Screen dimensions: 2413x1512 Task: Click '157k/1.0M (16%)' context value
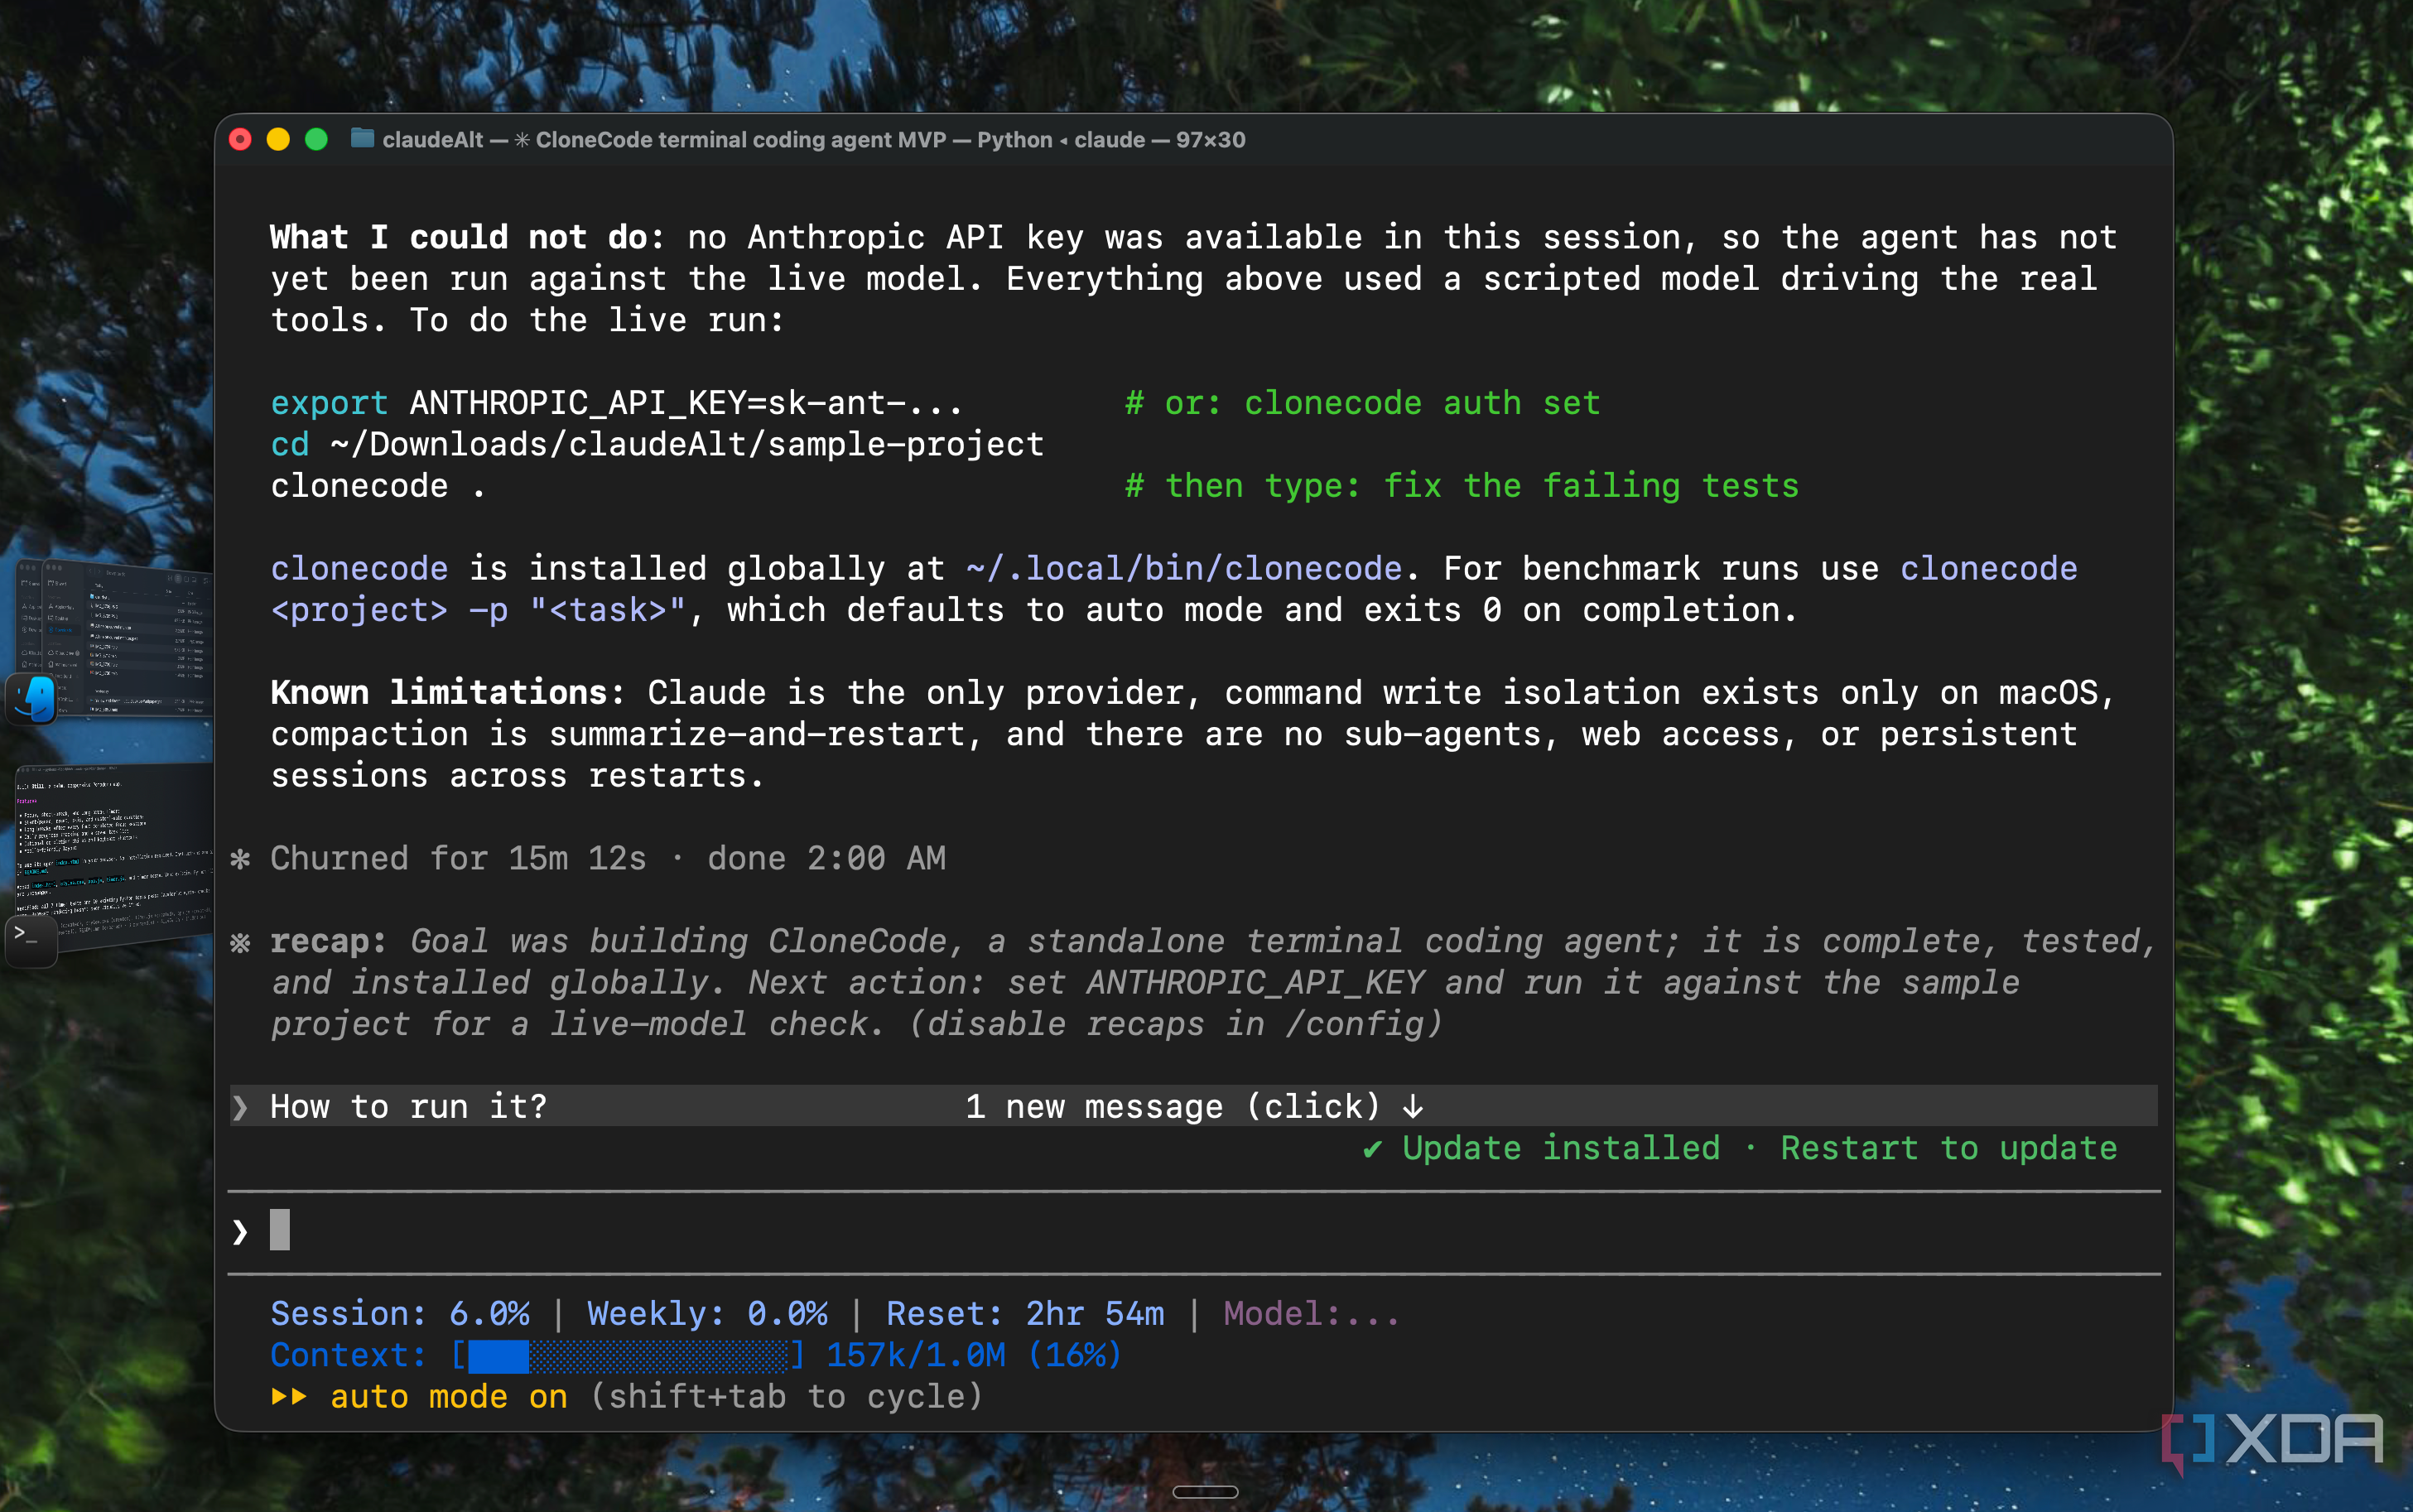point(974,1356)
